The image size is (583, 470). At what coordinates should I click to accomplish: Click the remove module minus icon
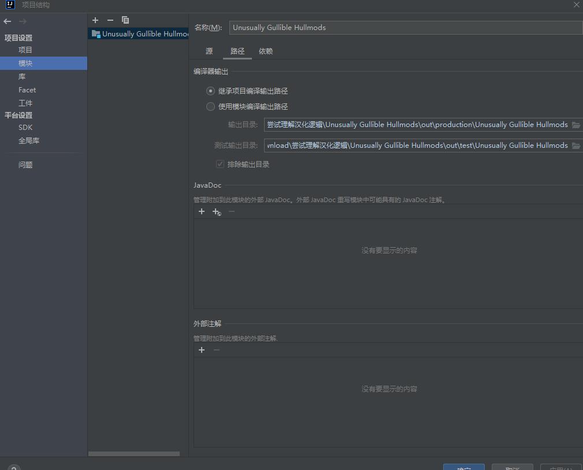(x=110, y=20)
